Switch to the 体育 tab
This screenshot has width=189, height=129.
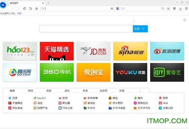[122, 90]
